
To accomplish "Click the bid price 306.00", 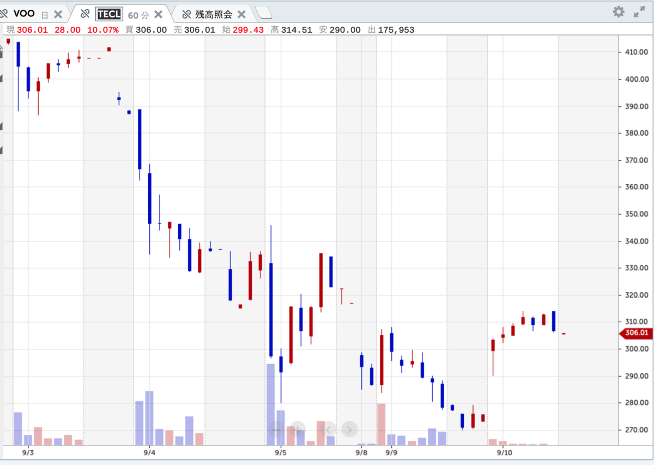I will tap(150, 29).
